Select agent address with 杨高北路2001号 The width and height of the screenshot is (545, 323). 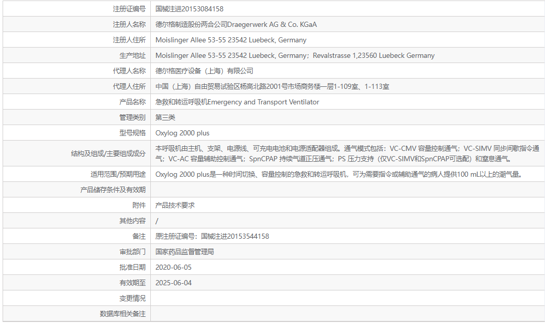[272, 86]
